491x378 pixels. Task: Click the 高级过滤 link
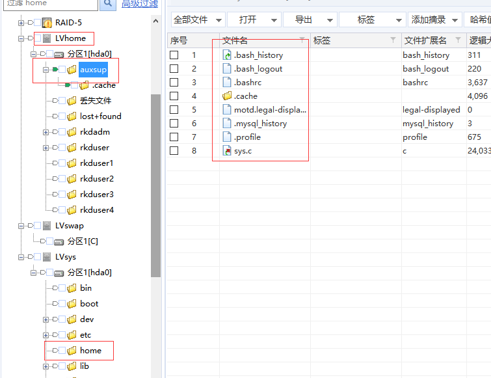[x=140, y=4]
